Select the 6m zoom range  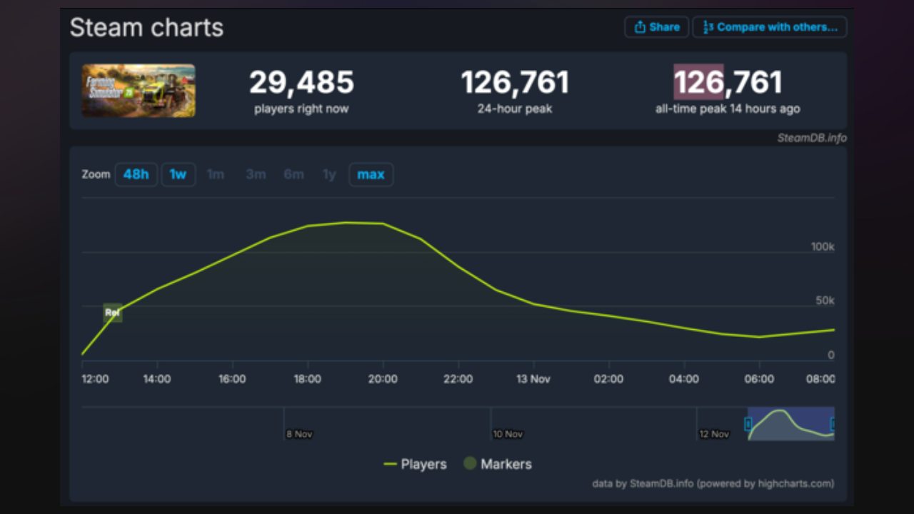coord(293,174)
